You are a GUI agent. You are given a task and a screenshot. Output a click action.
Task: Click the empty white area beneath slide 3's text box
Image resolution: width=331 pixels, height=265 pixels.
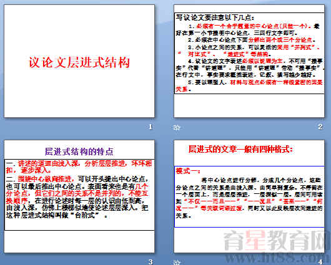(79, 241)
